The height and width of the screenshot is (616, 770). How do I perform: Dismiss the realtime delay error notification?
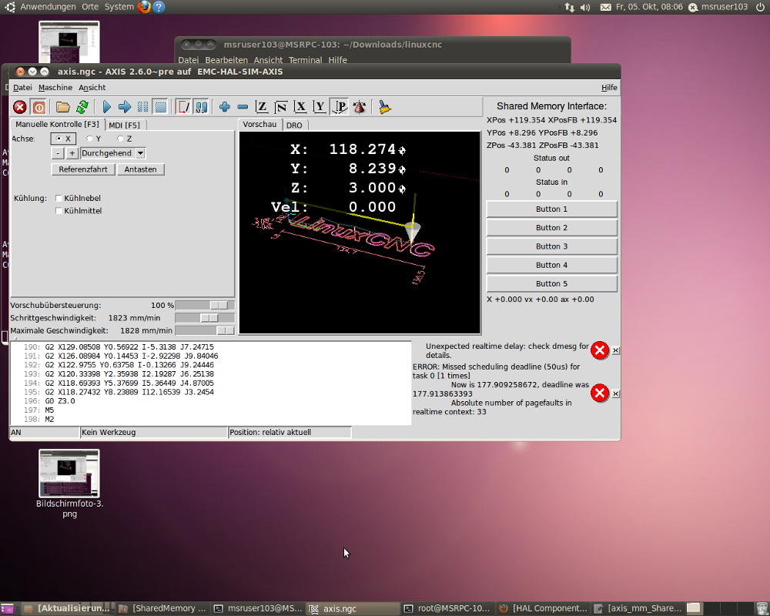click(x=616, y=351)
